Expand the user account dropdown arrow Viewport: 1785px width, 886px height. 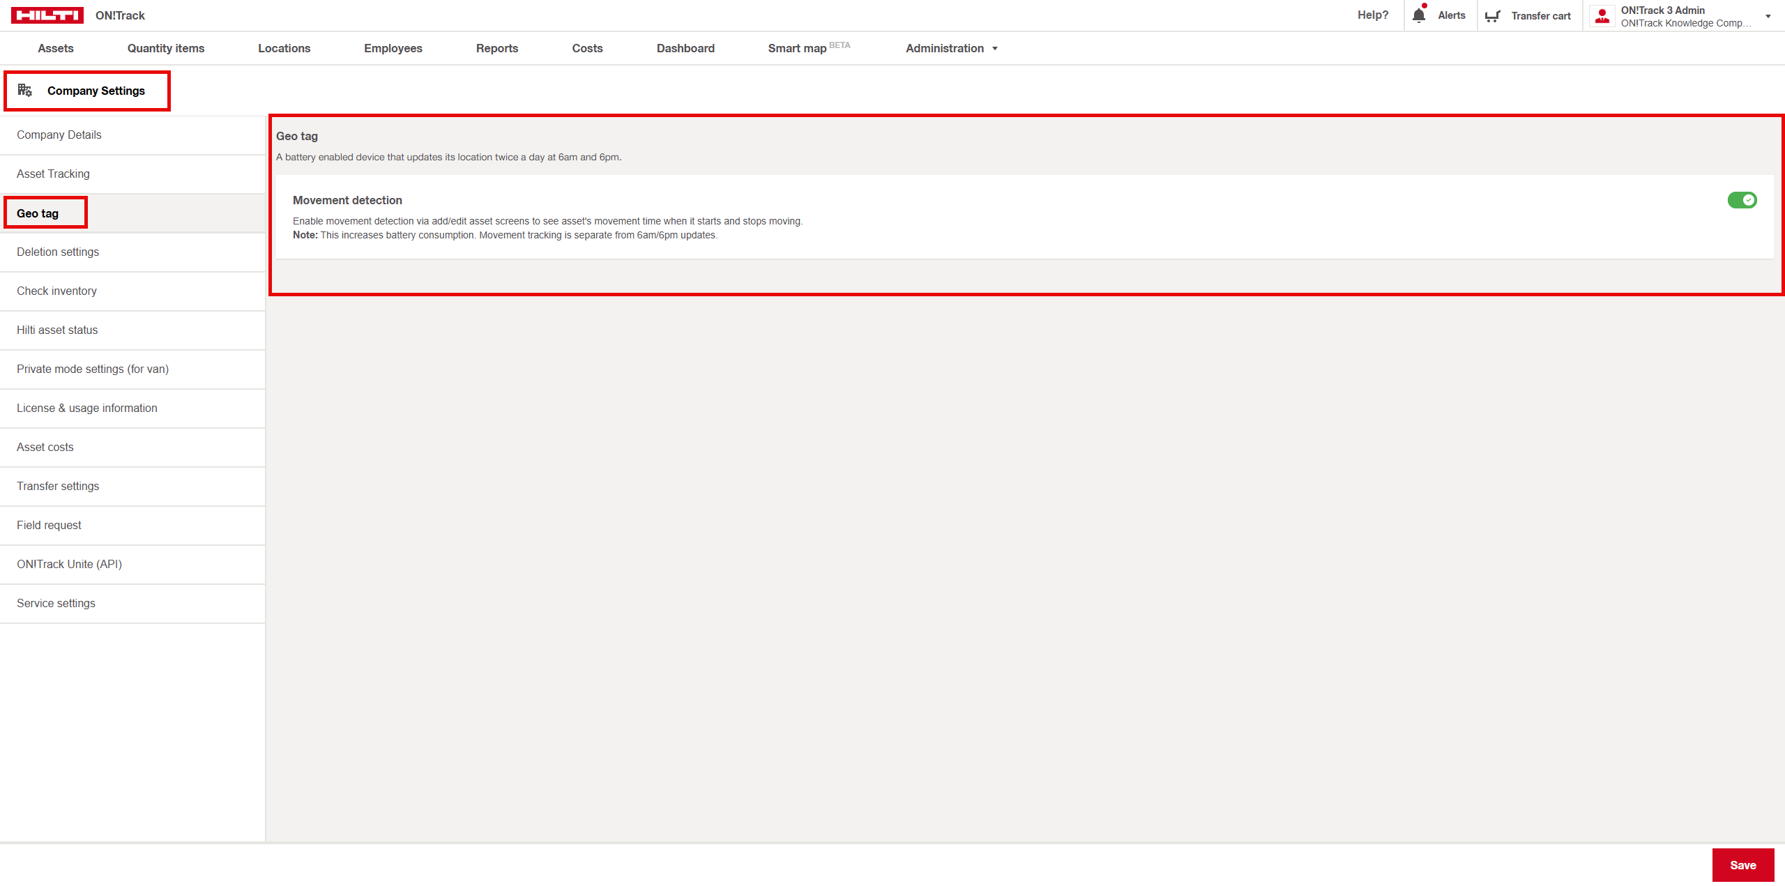[x=1768, y=16]
